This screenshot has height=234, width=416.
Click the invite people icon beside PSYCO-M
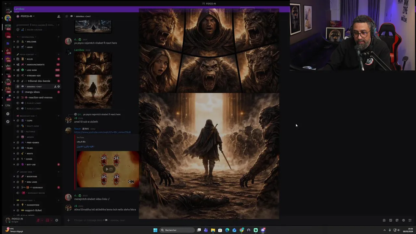pyautogui.click(x=58, y=16)
